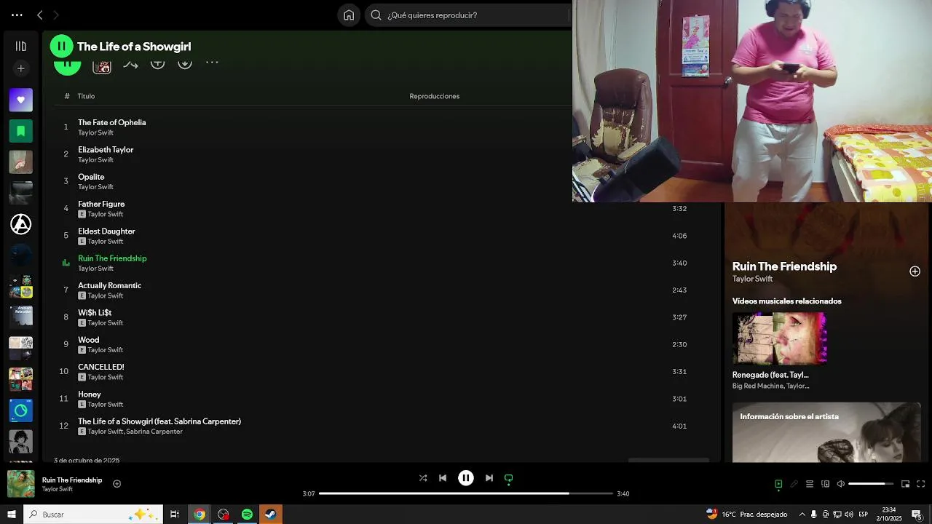The width and height of the screenshot is (932, 524).
Task: Pause playback in the bottom player
Action: pos(466,478)
